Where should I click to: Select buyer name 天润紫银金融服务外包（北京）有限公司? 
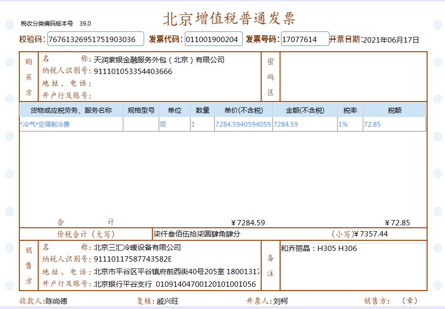coord(159,60)
